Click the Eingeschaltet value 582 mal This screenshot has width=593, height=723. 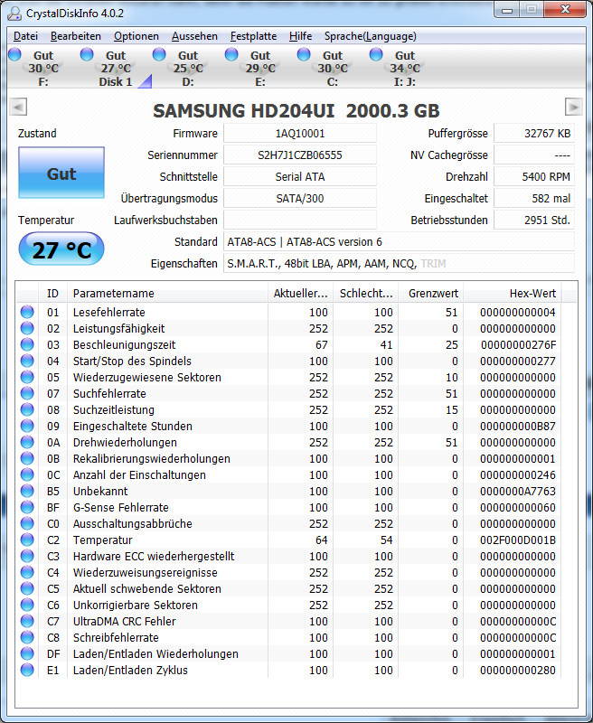[x=534, y=198]
